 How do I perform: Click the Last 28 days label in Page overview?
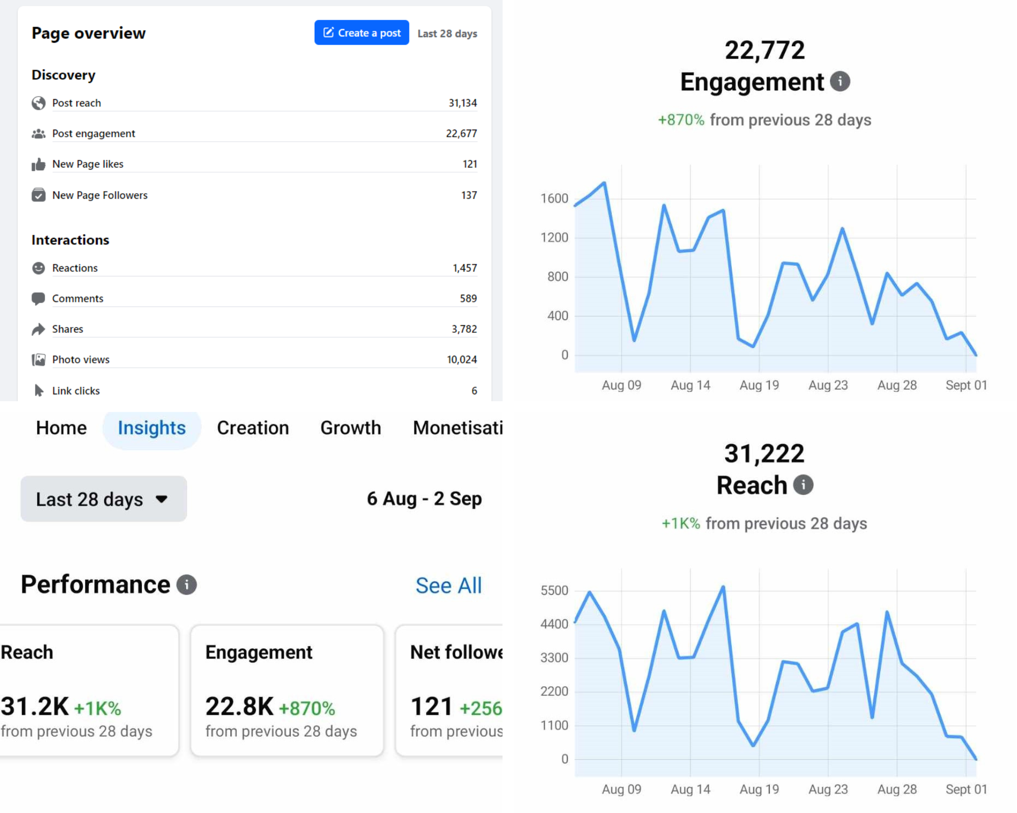click(x=447, y=34)
